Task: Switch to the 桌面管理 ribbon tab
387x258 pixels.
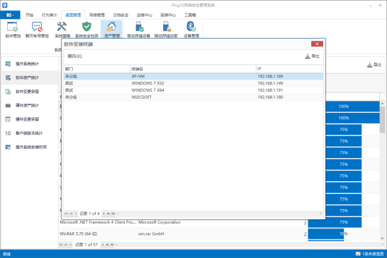Action: pos(73,15)
